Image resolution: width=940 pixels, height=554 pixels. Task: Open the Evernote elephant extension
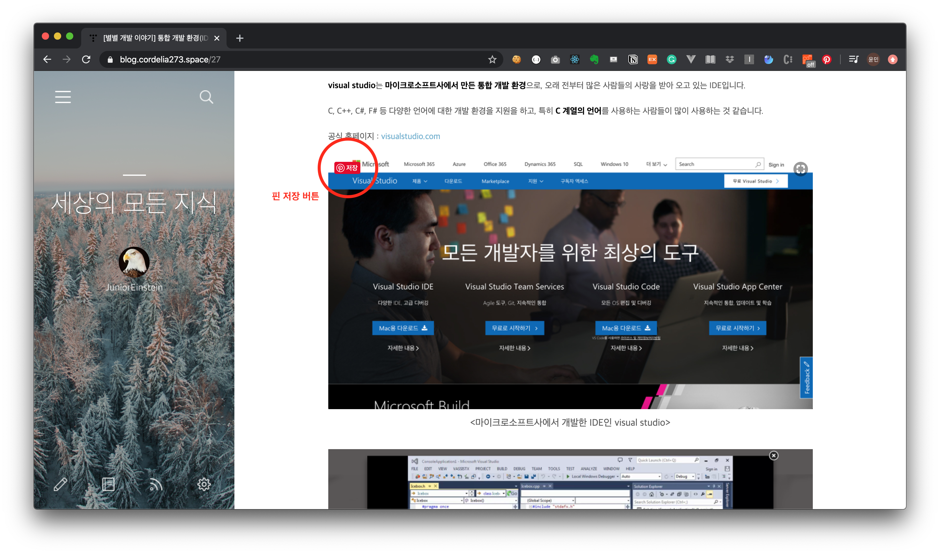pos(594,59)
